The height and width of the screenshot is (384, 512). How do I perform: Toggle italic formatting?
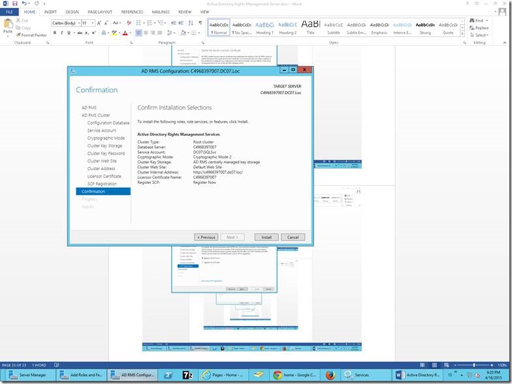coord(61,33)
